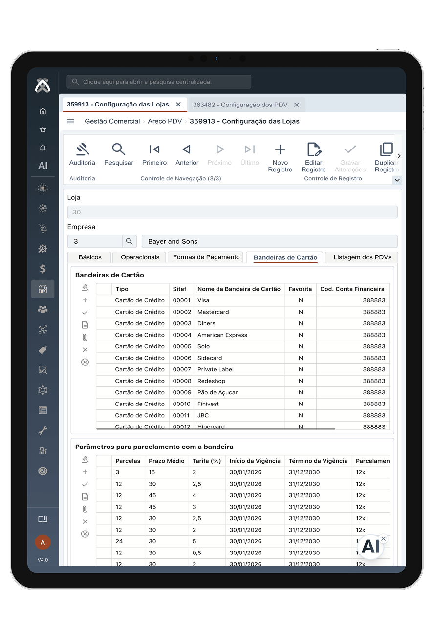Image resolution: width=434 pixels, height=639 pixels.
Task: Open the book documentation icon in sidebar
Action: coord(43,519)
